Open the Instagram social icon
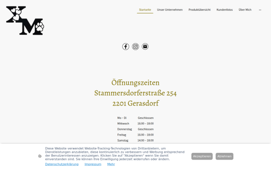 pos(135,46)
